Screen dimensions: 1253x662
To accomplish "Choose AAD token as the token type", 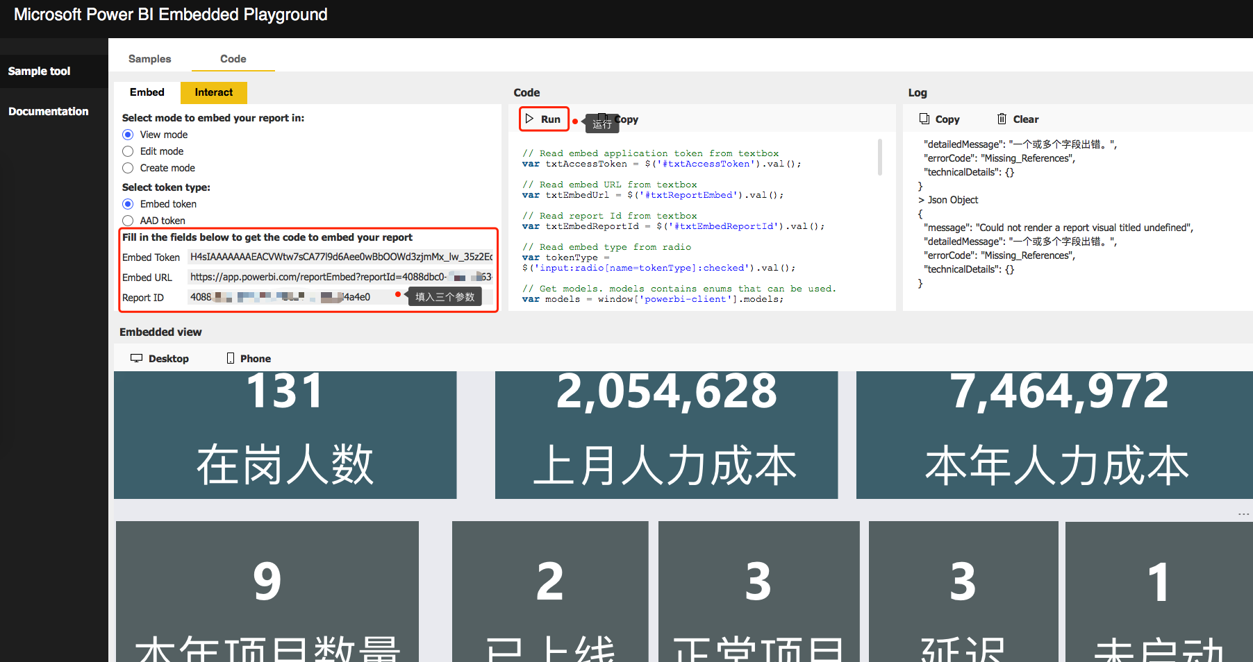I will 128,220.
